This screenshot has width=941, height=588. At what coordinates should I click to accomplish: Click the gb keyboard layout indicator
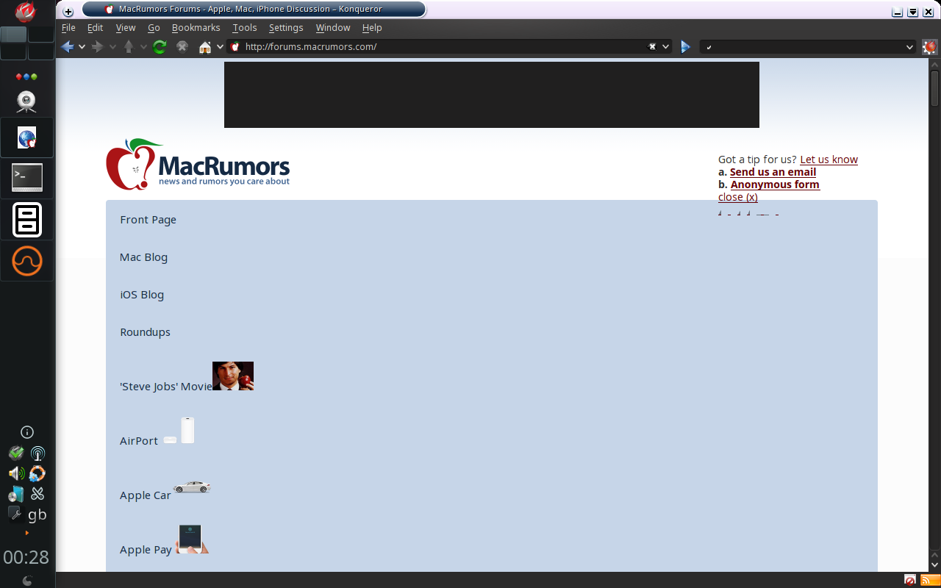point(37,514)
